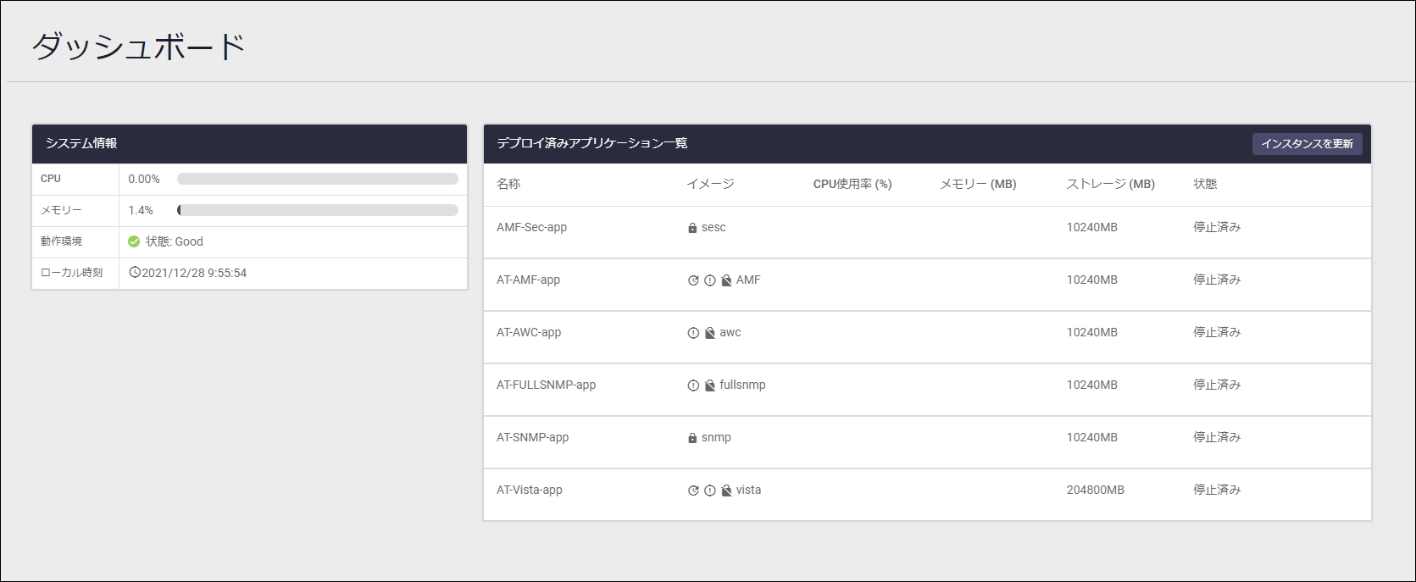
Task: Click the AMF image name
Action: [748, 280]
